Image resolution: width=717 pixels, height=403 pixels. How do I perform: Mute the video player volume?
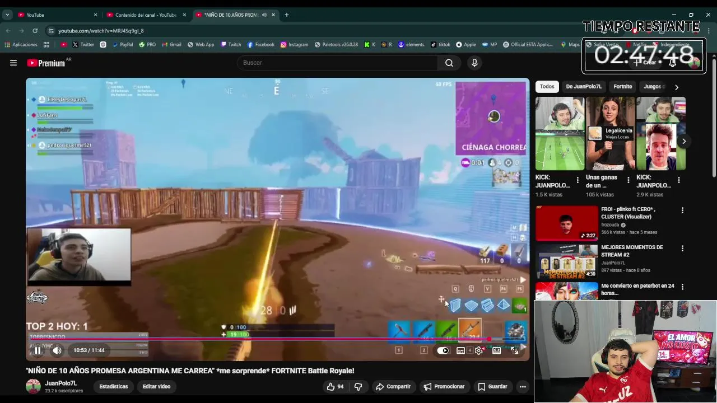tap(57, 350)
